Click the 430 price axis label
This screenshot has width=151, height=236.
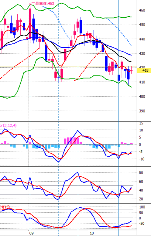142,54
